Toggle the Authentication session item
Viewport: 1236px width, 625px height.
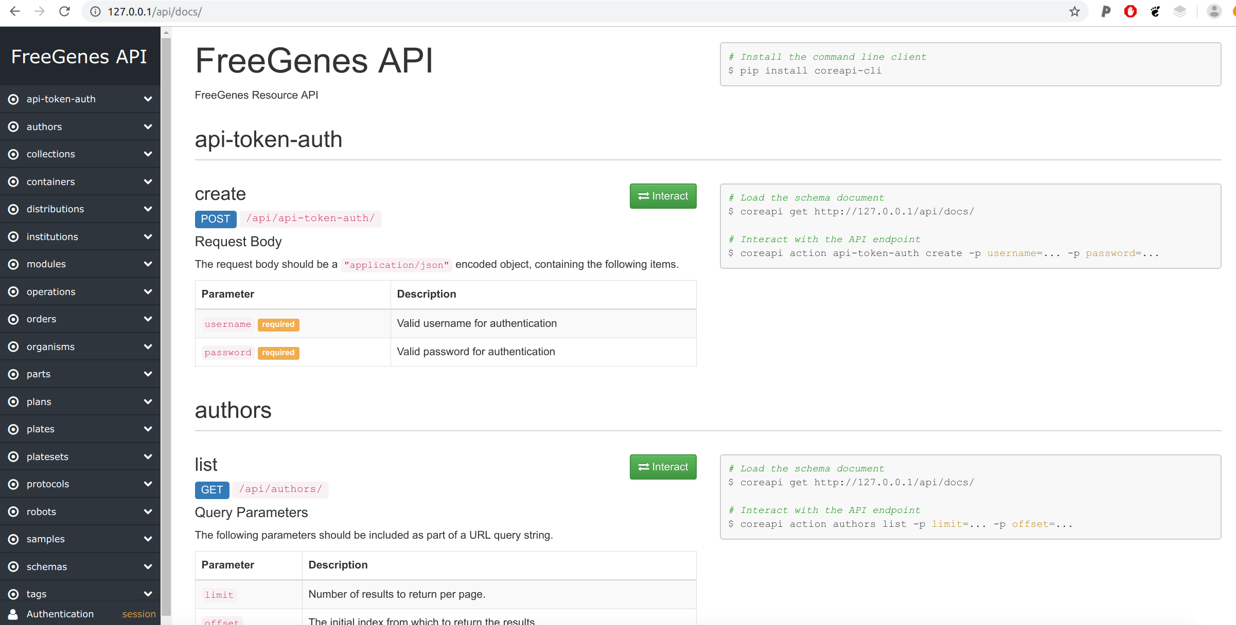click(79, 614)
